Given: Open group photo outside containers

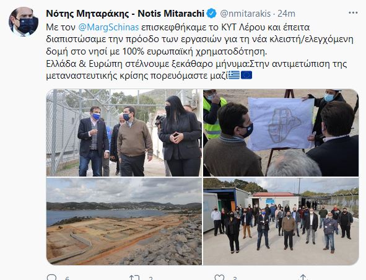Looking at the screenshot, I should tap(281, 221).
